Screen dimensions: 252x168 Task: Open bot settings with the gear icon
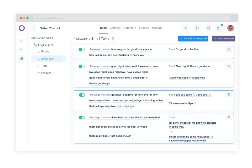pos(186,28)
